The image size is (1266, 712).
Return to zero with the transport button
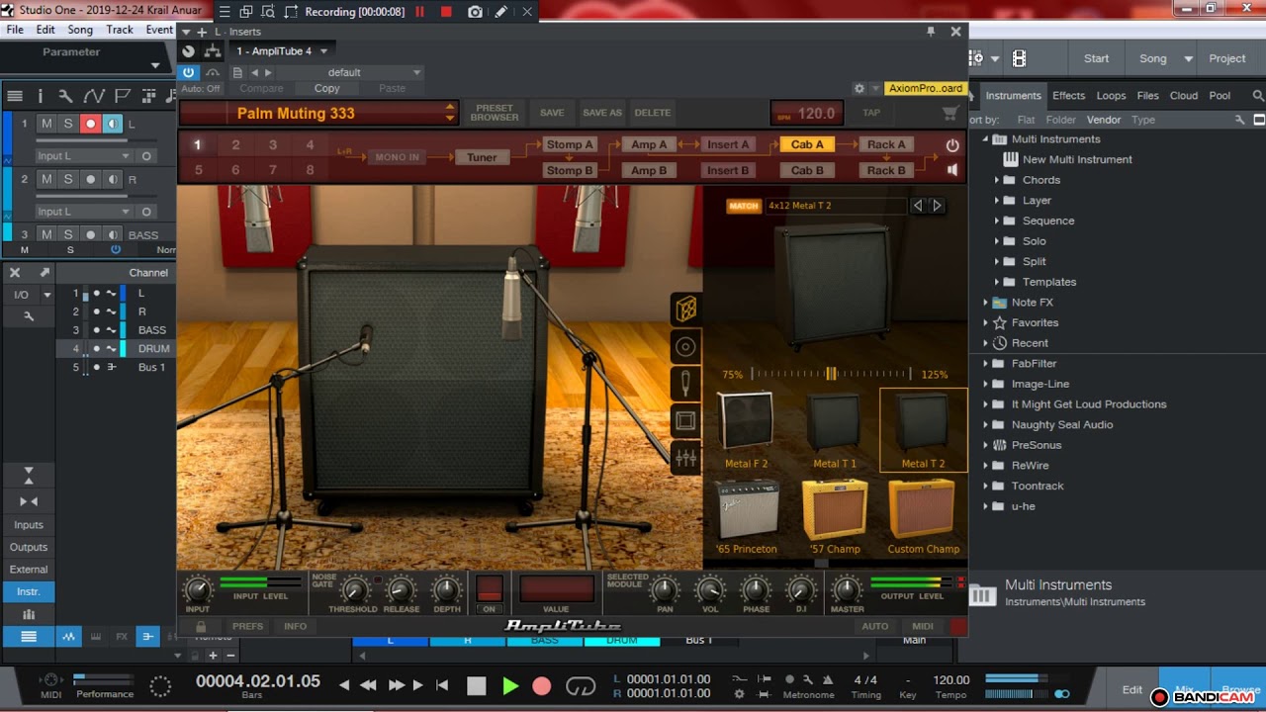(442, 685)
